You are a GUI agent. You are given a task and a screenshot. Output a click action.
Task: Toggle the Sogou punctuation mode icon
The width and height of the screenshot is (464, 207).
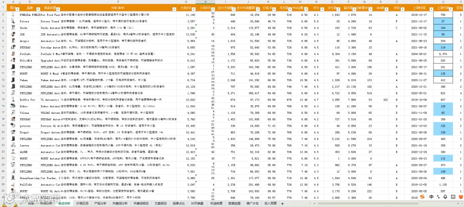(439, 197)
